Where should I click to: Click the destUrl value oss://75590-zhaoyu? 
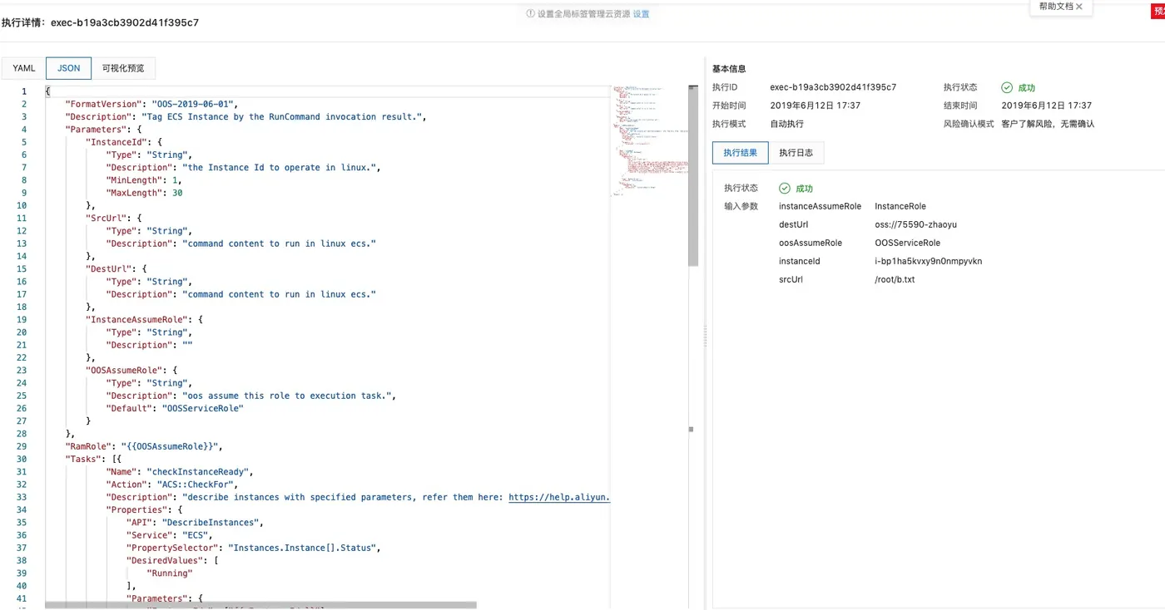pos(916,224)
